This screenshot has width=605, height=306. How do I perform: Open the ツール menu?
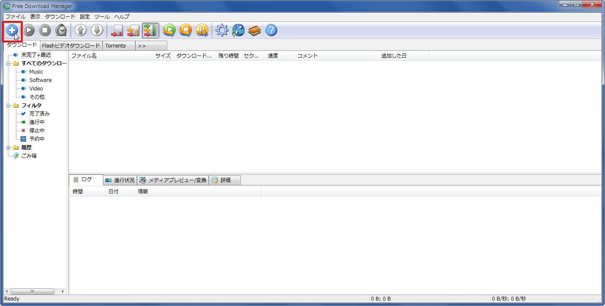pos(102,17)
